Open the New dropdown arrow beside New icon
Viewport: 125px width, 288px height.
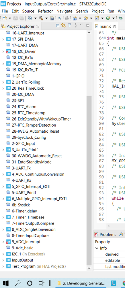coord(10,18)
